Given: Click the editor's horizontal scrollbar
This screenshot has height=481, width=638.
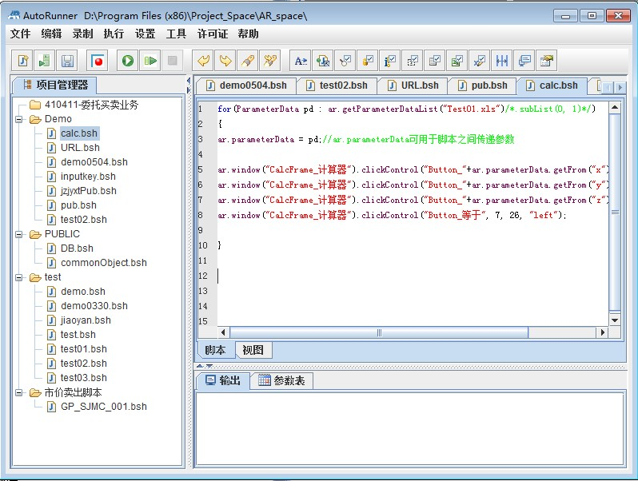Looking at the screenshot, I should click(378, 332).
